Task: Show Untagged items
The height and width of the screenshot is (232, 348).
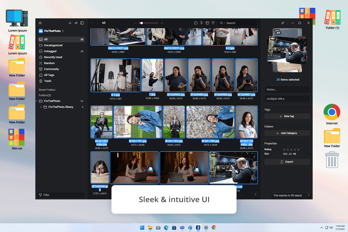Action: coord(62,51)
